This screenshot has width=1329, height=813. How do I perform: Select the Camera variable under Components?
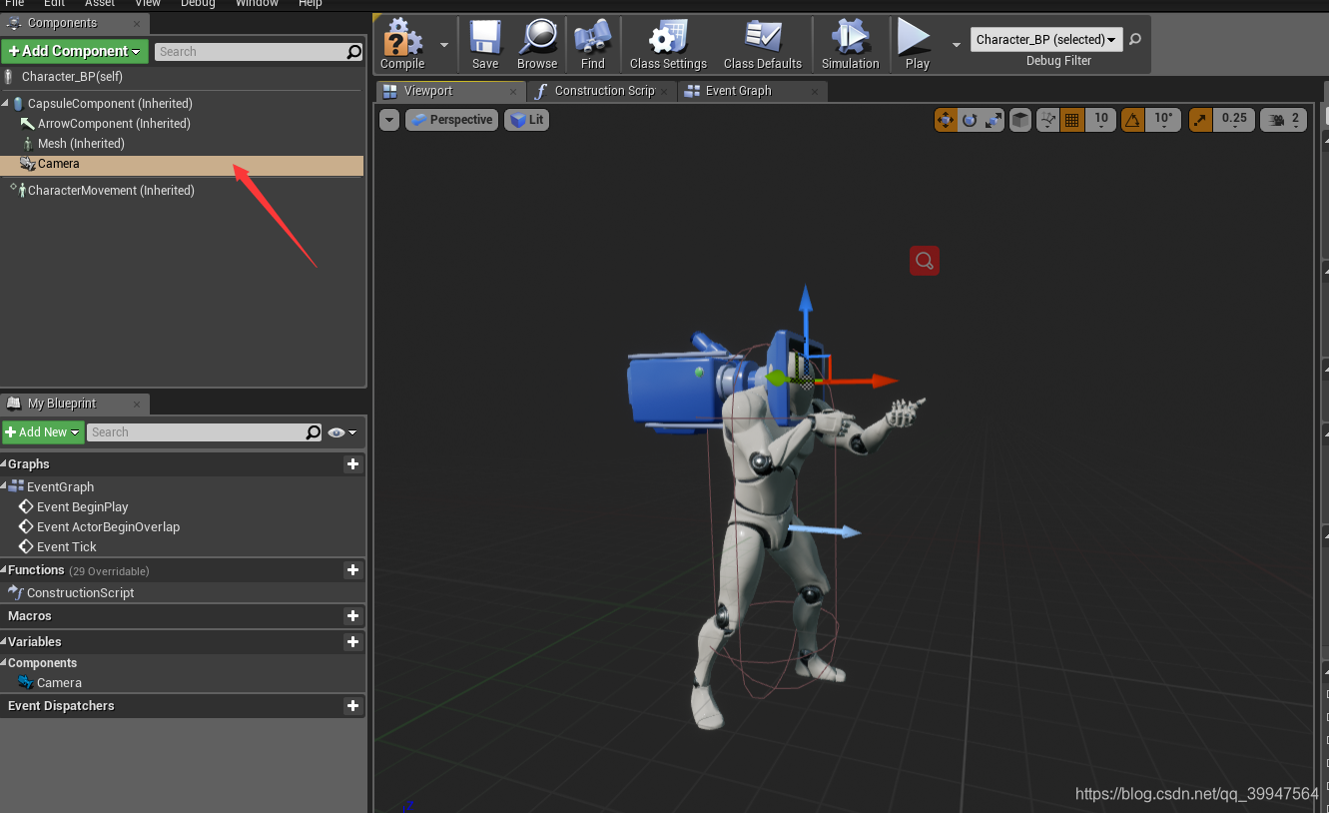pos(59,683)
